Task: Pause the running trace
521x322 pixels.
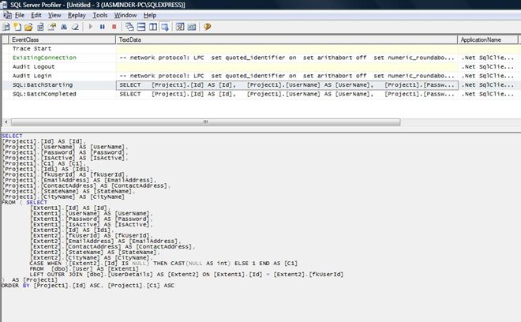Action: (103, 27)
